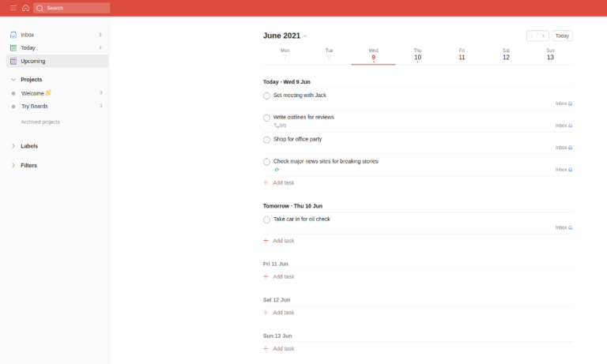Complete 'Set meeting with Jack' task

click(x=266, y=96)
